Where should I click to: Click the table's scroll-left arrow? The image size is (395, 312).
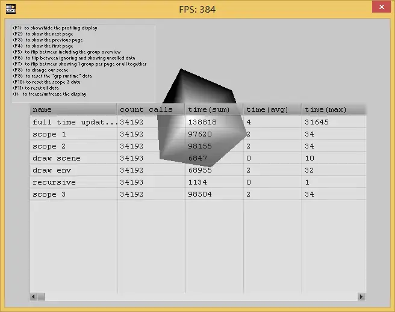[x=34, y=296]
